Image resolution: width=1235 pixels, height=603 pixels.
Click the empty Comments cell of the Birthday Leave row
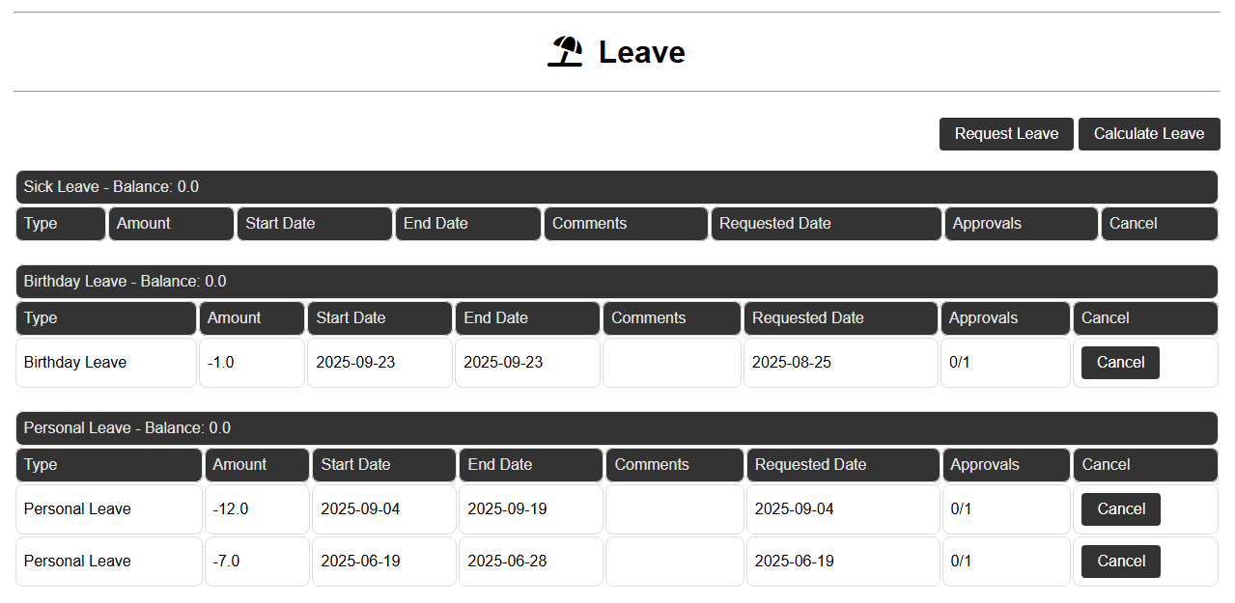tap(671, 362)
